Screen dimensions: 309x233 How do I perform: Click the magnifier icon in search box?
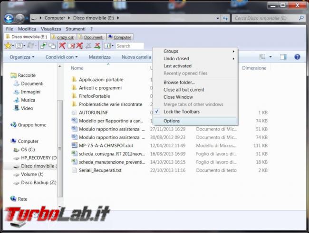point(301,18)
